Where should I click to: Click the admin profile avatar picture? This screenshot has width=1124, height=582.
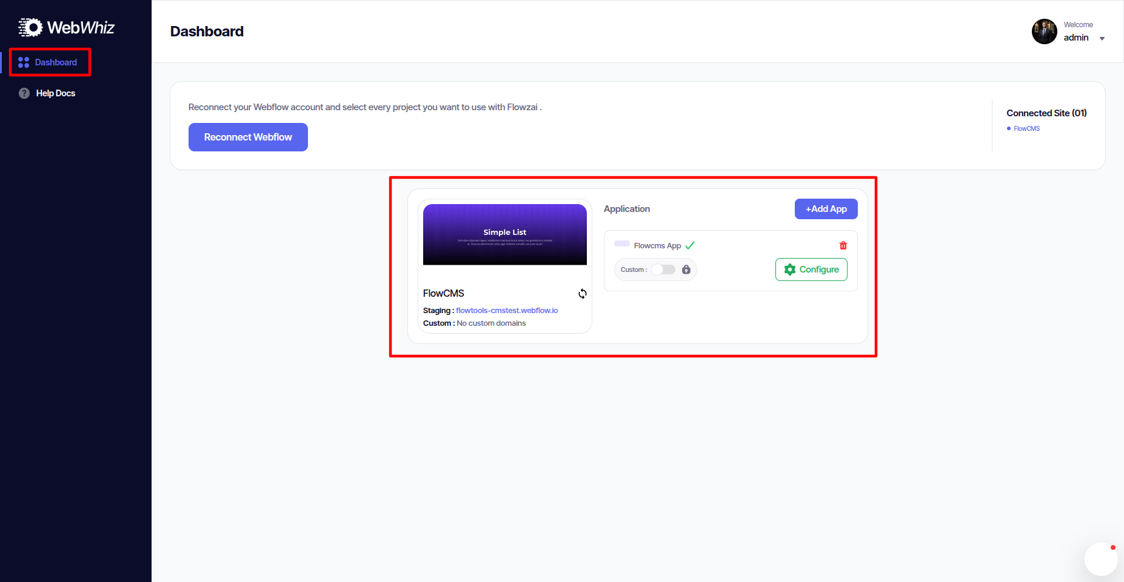1044,31
